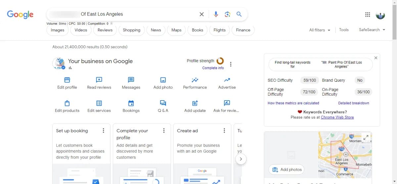Open the Messages icon
The image size is (397, 184).
coord(131,80)
